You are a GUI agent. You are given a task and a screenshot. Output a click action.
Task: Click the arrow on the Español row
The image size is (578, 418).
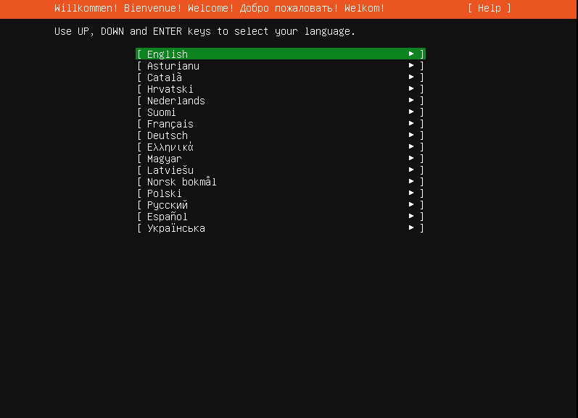(411, 216)
